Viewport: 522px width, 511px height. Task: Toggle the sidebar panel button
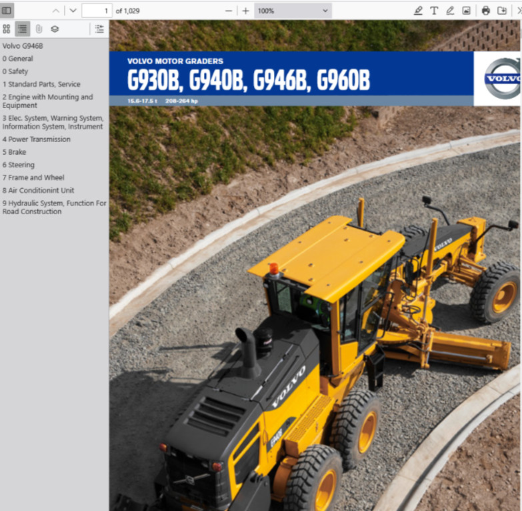coord(7,11)
